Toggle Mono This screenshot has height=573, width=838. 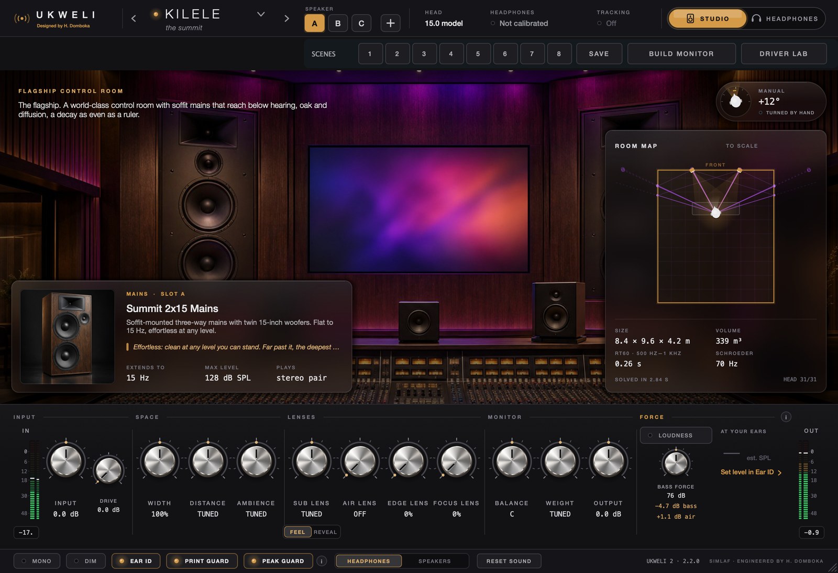(x=37, y=561)
